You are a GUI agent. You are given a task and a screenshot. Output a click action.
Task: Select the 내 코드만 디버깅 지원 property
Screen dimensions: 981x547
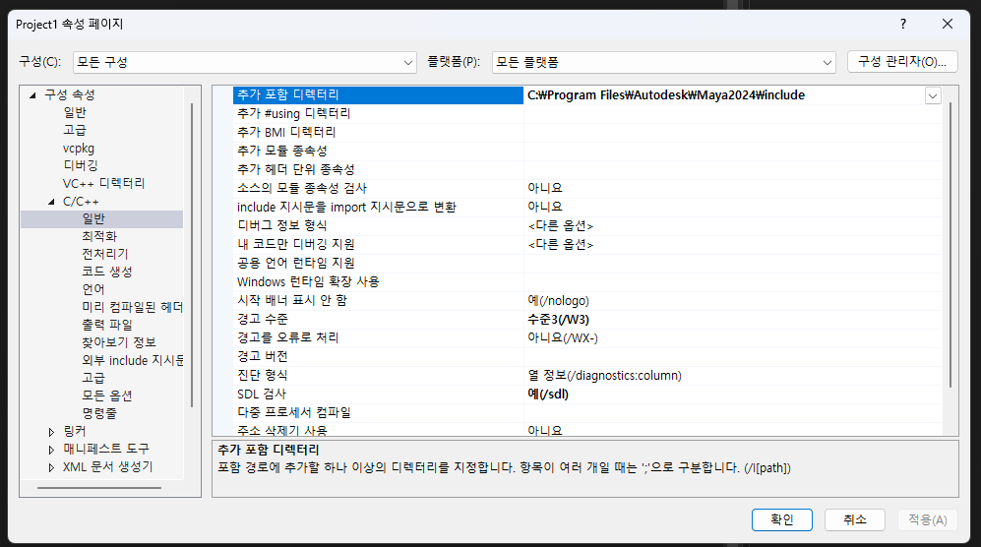click(378, 244)
